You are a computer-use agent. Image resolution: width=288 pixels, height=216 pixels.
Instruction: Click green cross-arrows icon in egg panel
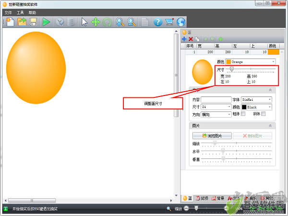[221, 39]
